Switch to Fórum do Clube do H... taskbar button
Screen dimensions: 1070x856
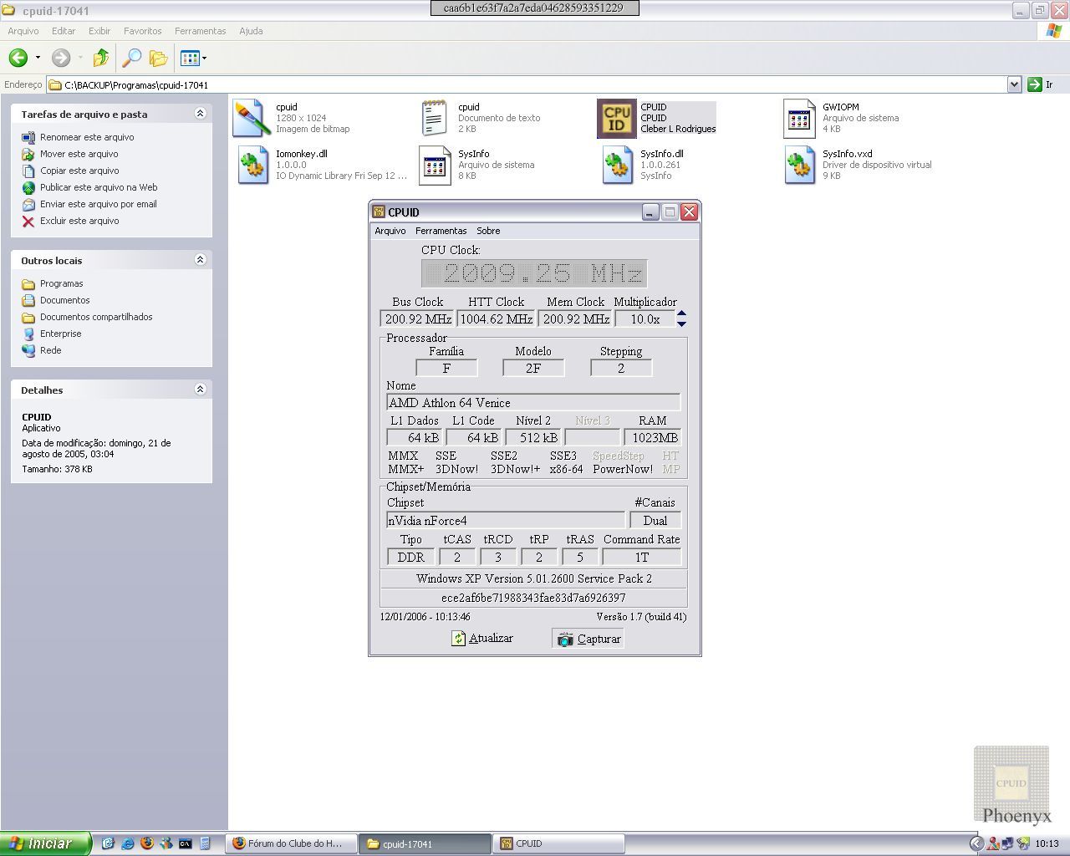(x=292, y=843)
